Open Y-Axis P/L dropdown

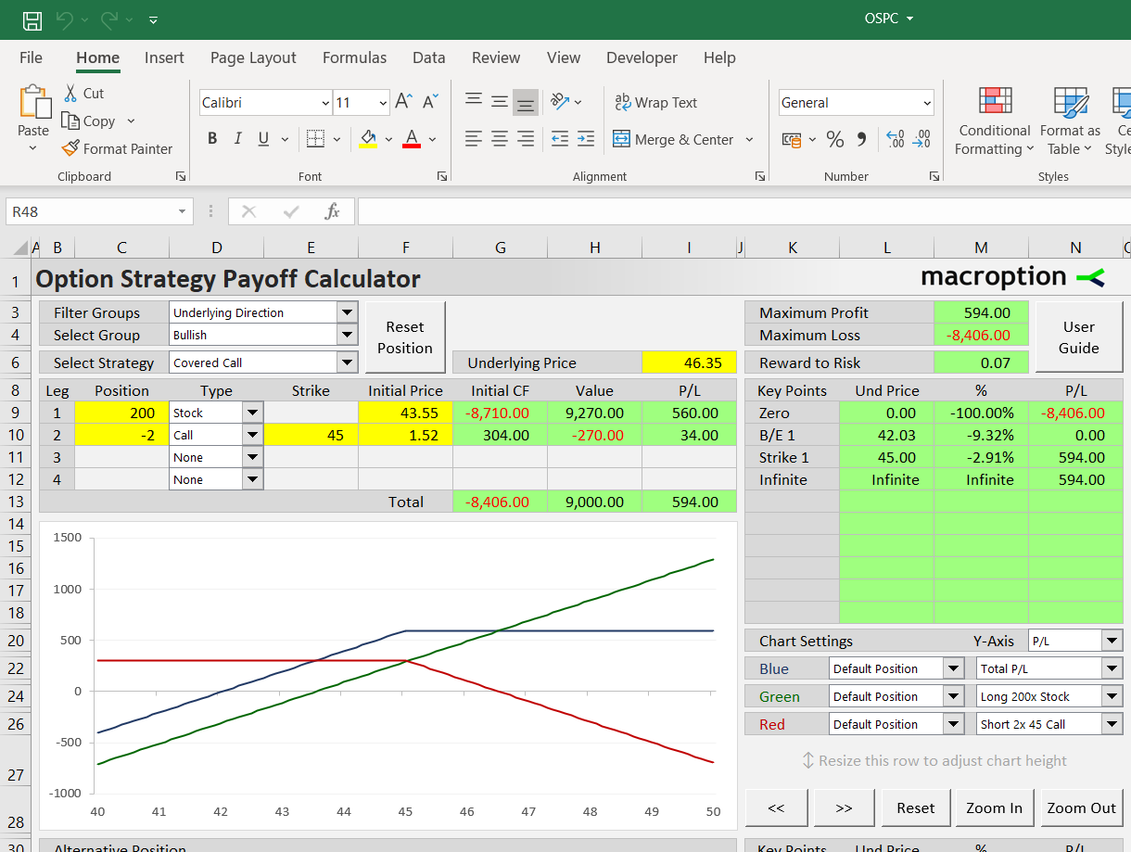[1112, 641]
